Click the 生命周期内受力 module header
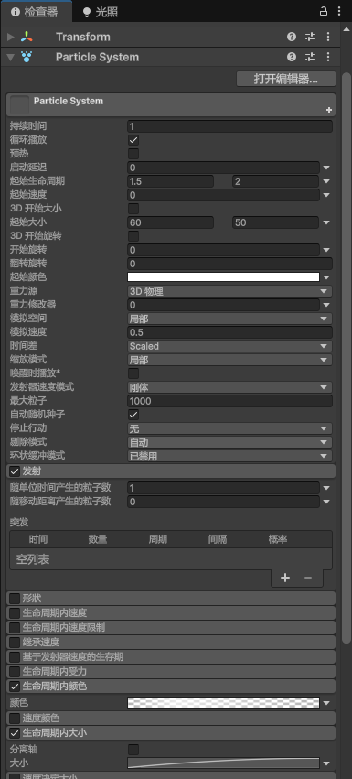The image size is (352, 779). [x=171, y=672]
